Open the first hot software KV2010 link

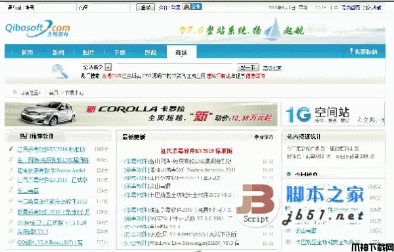click(51, 149)
